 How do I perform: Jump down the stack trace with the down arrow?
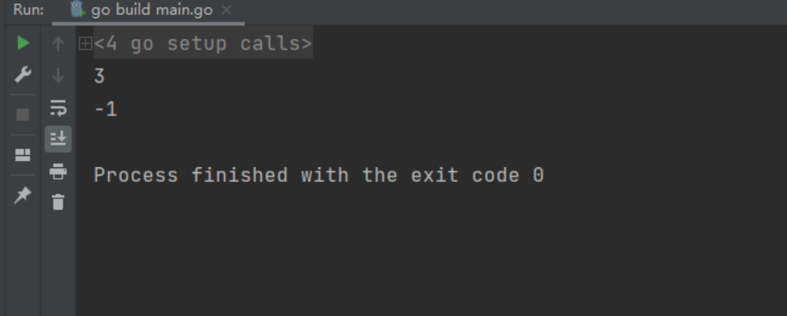(59, 76)
